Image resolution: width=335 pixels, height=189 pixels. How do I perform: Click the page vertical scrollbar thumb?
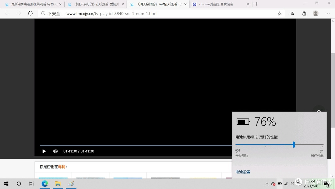[x=333, y=90]
